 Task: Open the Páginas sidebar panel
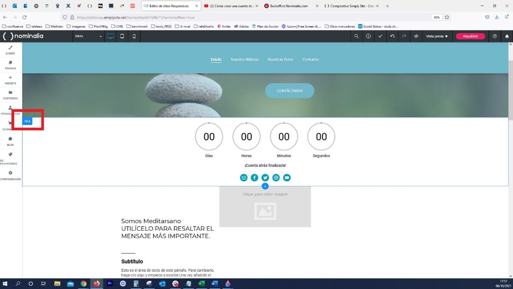pos(10,65)
